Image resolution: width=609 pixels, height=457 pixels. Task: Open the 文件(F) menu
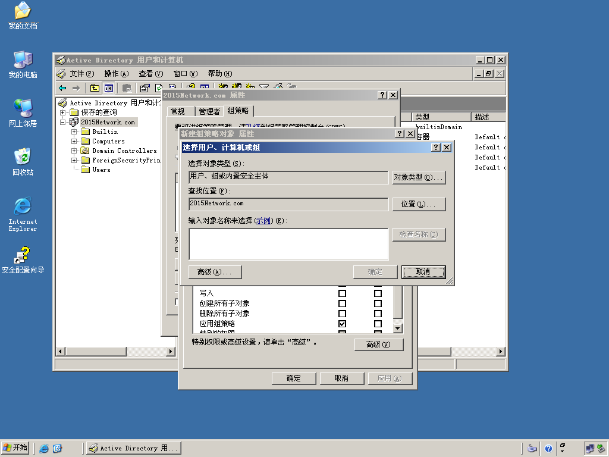tap(82, 74)
